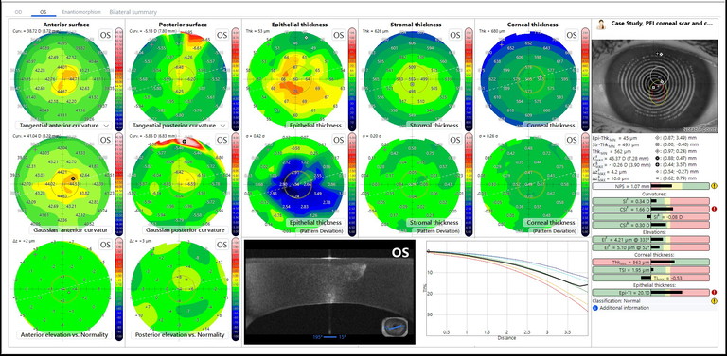Click the OS badge on Stromal thickness map

coord(454,35)
